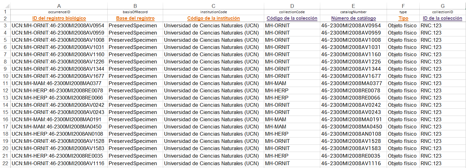The image size is (466, 168).
Task: Select catalog number 46-2300MI2008RE0066
Action: 353,98
